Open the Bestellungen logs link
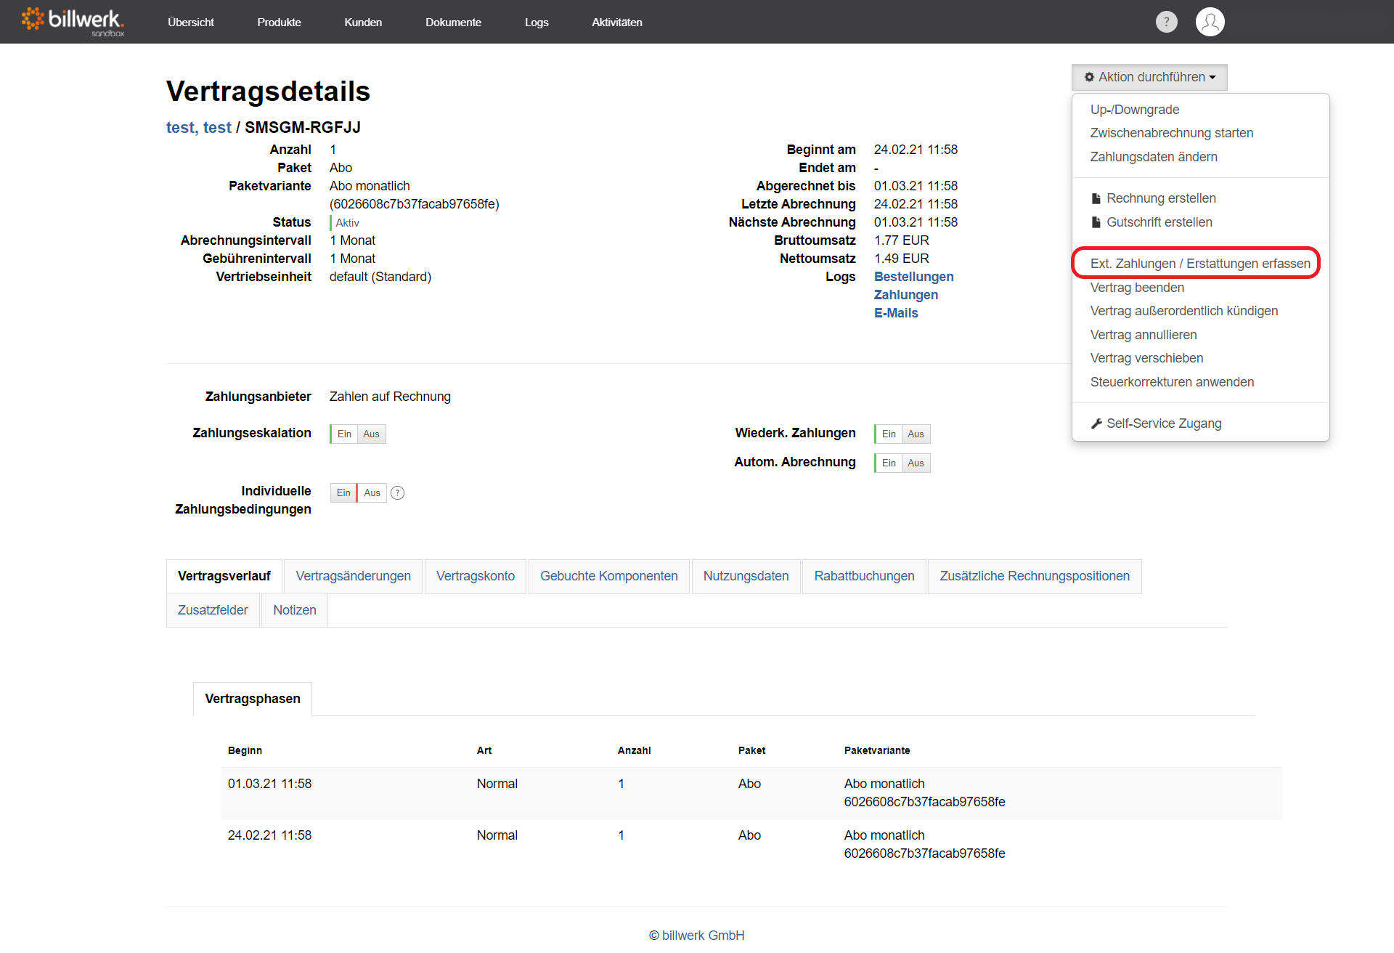This screenshot has height=953, width=1394. click(913, 277)
